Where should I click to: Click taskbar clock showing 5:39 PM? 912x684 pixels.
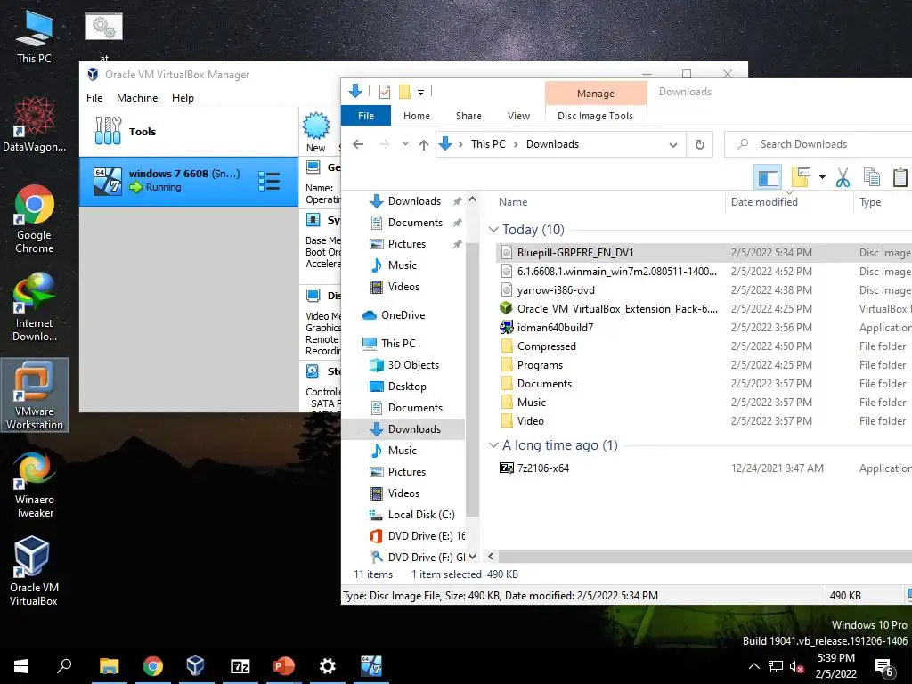click(835, 666)
